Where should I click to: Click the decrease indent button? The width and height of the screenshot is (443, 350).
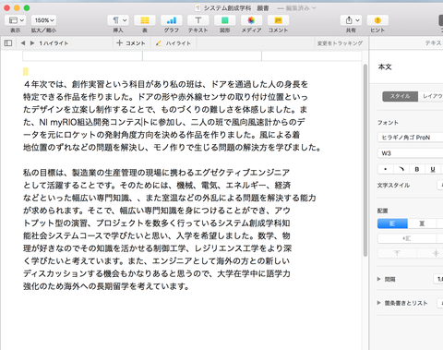407,238
